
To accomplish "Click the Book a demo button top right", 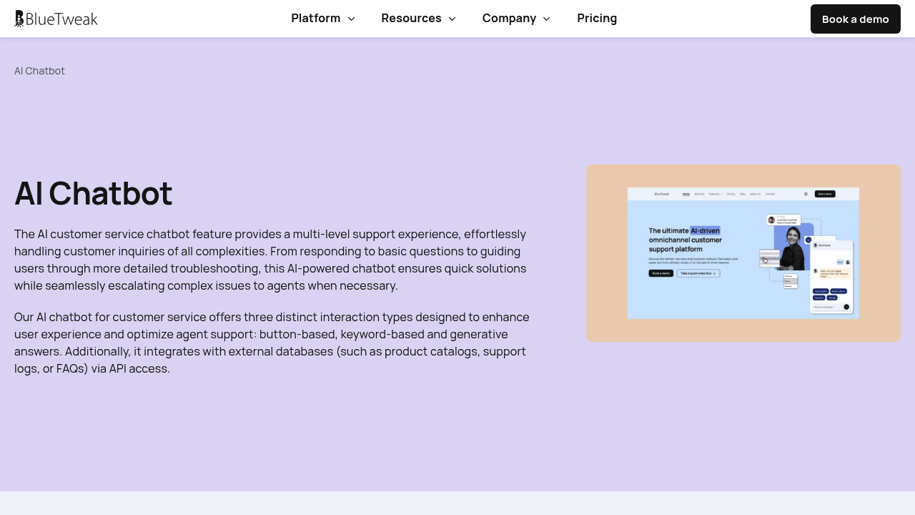I will pyautogui.click(x=855, y=19).
